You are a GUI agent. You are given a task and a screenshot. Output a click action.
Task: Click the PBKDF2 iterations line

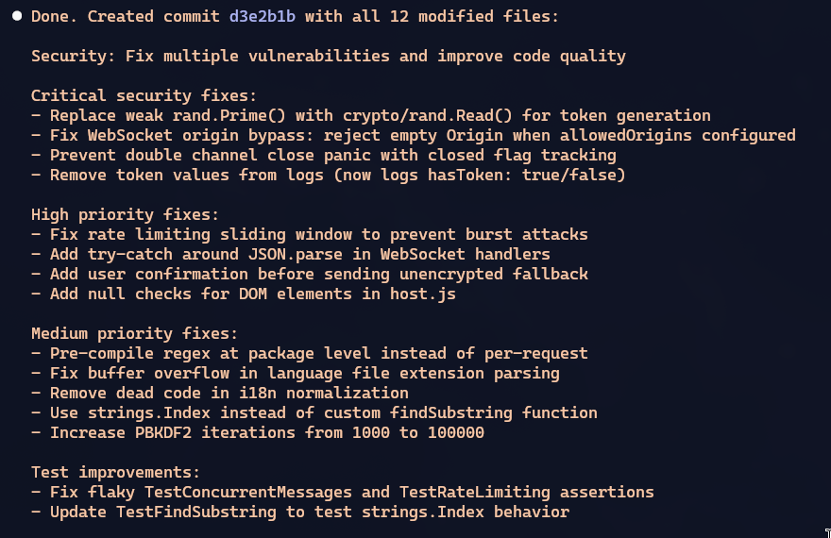pos(257,432)
